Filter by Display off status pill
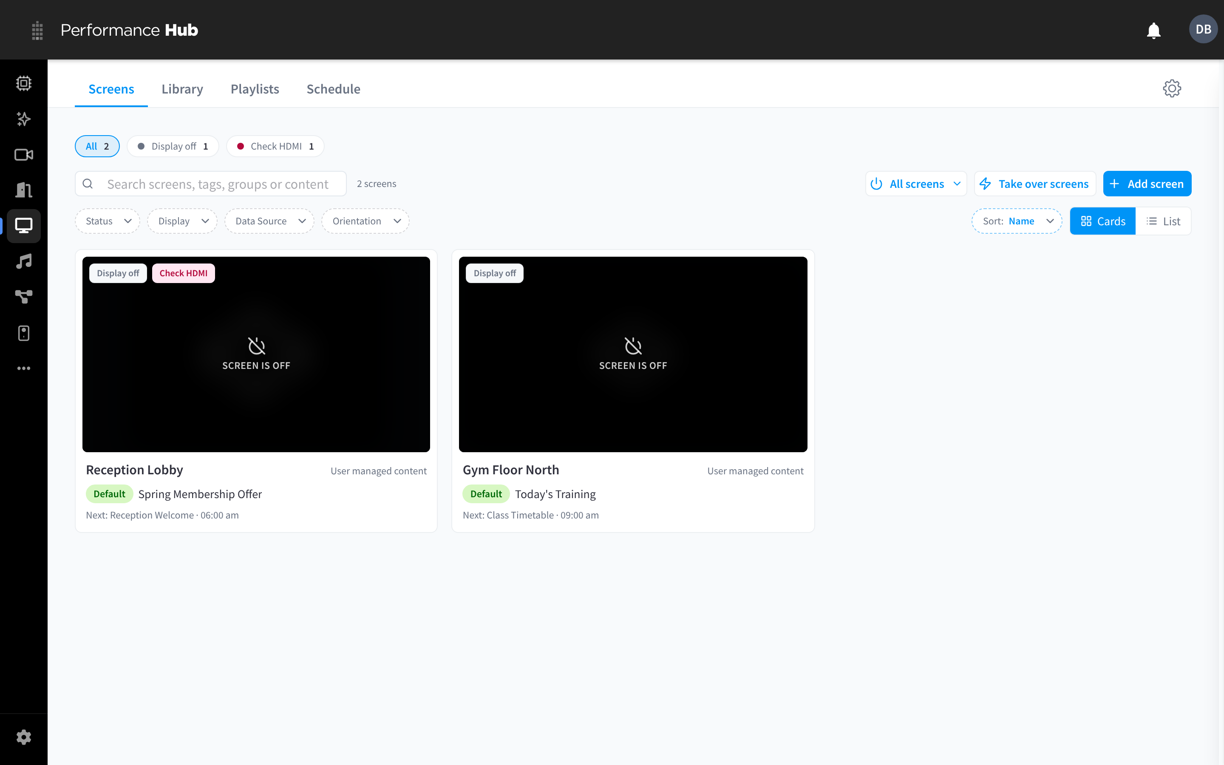Image resolution: width=1224 pixels, height=765 pixels. pos(173,146)
